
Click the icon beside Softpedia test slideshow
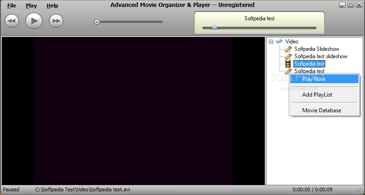[288, 56]
